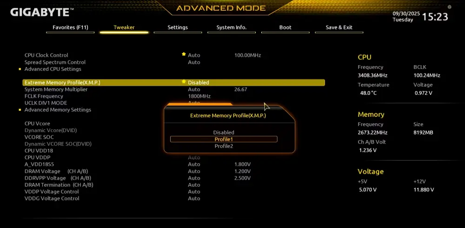The width and height of the screenshot is (465, 228).
Task: Choose Profile1 in the X.M.P. popup
Action: (224, 139)
